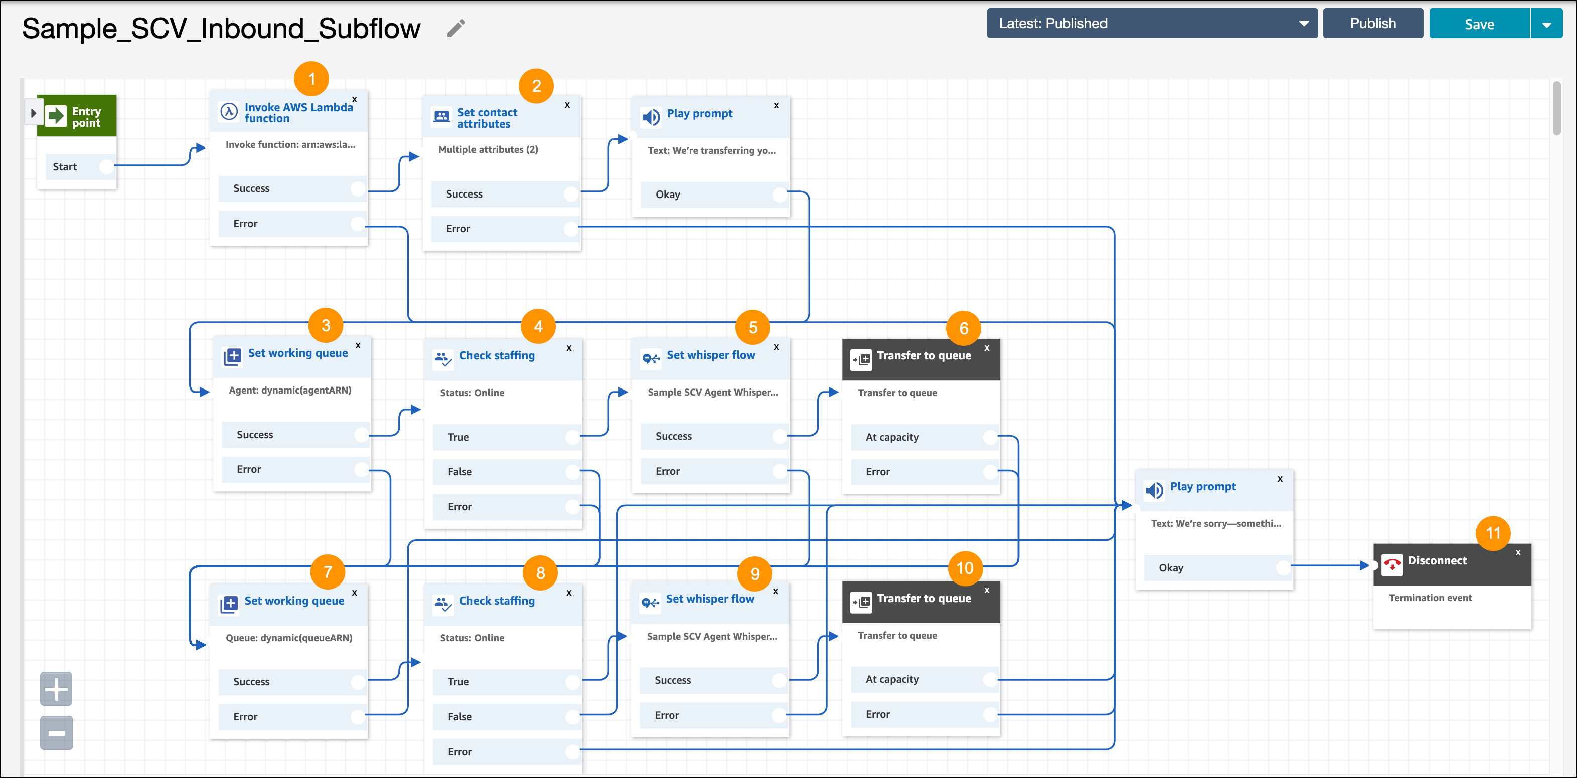
Task: Open the Set working queue title for Agent: dynamic(agentARN)
Action: tap(297, 353)
